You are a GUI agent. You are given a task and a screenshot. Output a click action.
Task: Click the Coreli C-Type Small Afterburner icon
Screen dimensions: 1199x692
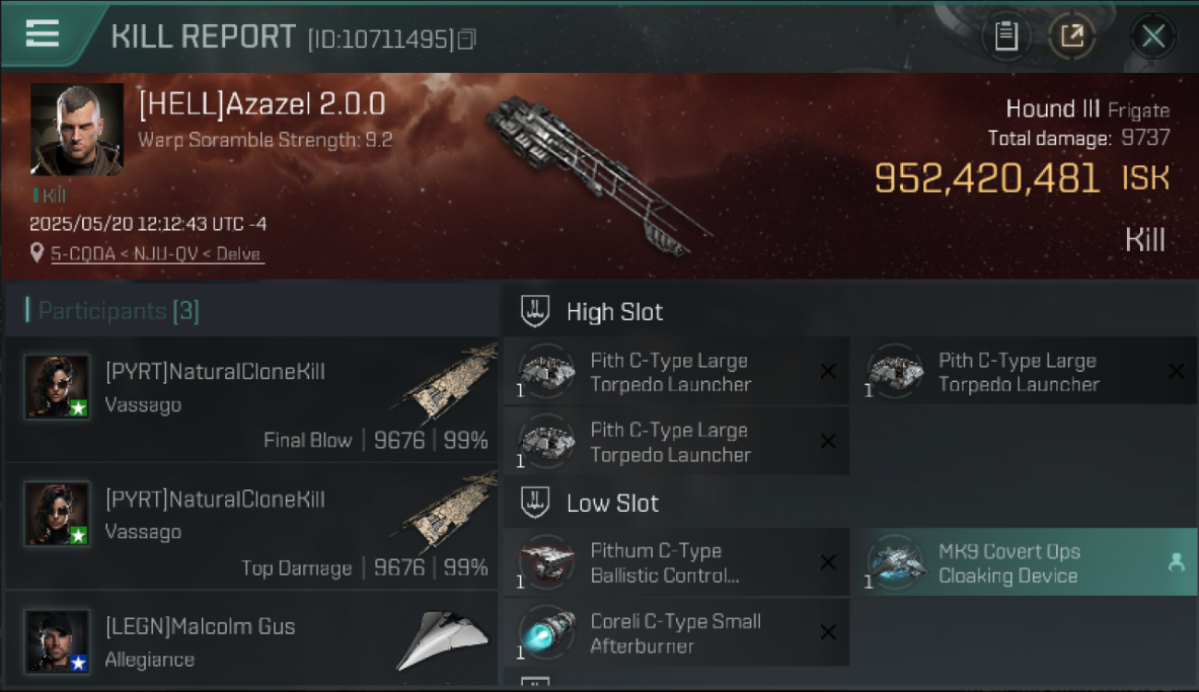546,633
